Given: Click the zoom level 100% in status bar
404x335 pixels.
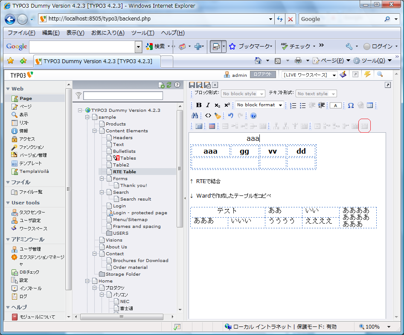Looking at the screenshot, I should (x=372, y=327).
